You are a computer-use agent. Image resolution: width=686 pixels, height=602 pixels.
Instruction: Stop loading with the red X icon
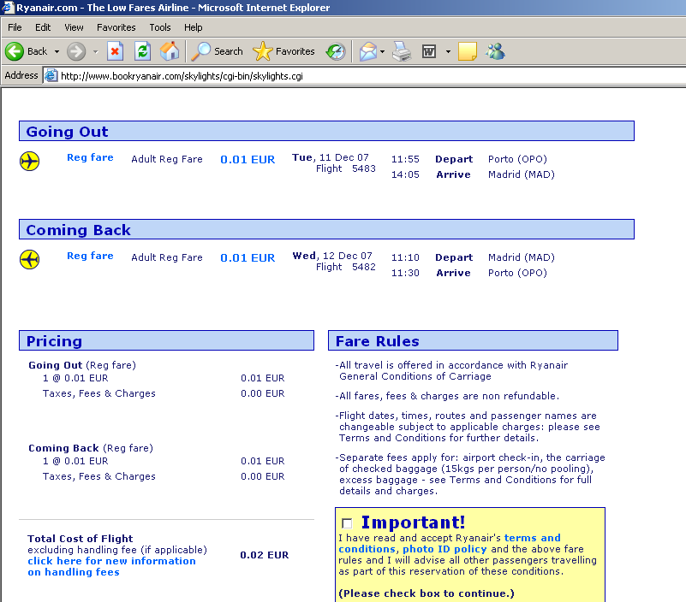pyautogui.click(x=115, y=51)
